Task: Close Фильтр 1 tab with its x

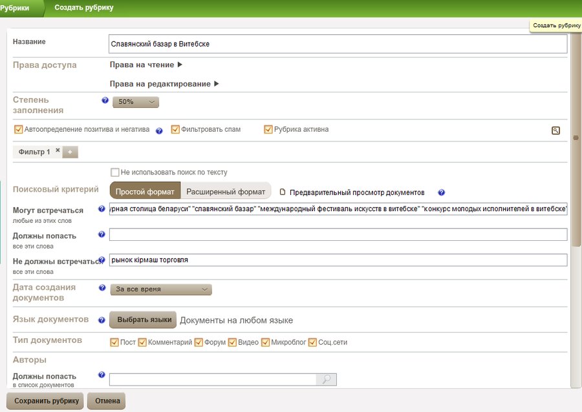Action: click(x=58, y=150)
